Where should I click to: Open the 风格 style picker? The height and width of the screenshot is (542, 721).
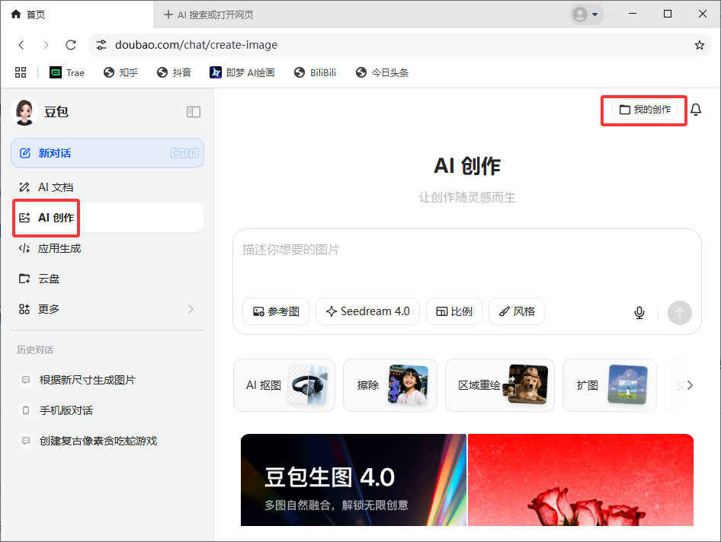(x=516, y=311)
